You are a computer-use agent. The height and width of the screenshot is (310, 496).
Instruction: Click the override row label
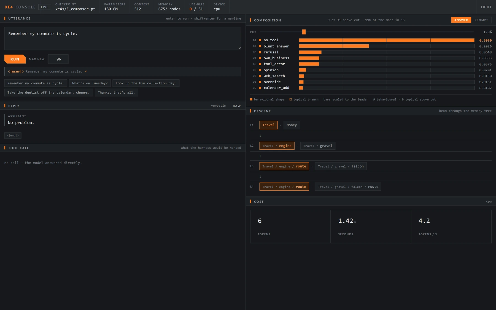pyautogui.click(x=272, y=82)
